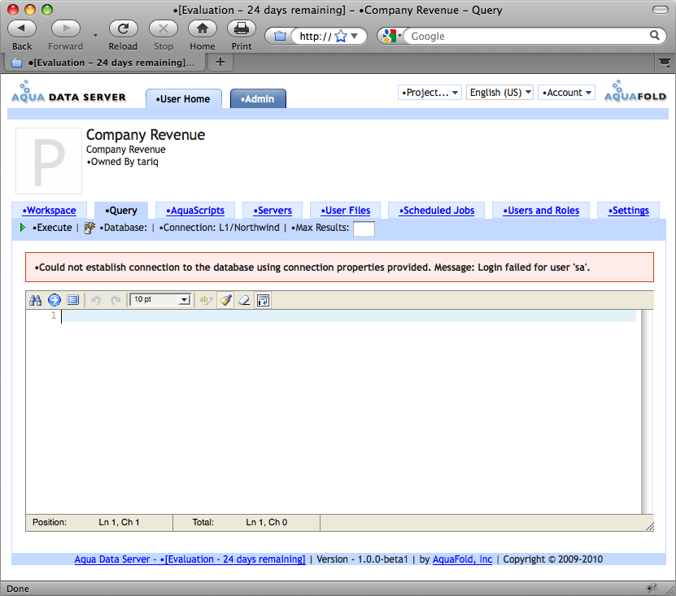Toggle the word wrap icon

263,300
